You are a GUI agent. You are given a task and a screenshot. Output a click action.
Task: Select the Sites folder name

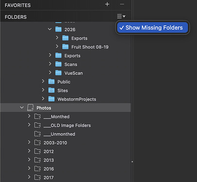click(63, 91)
